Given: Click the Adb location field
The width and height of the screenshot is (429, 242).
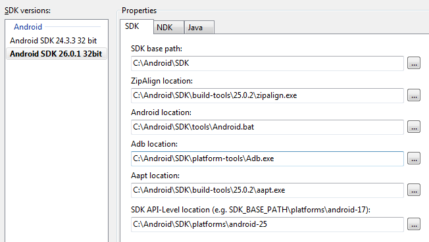Looking at the screenshot, I should [x=267, y=158].
